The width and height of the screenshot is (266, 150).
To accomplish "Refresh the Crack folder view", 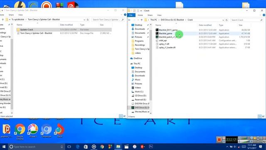I will 227,20.
